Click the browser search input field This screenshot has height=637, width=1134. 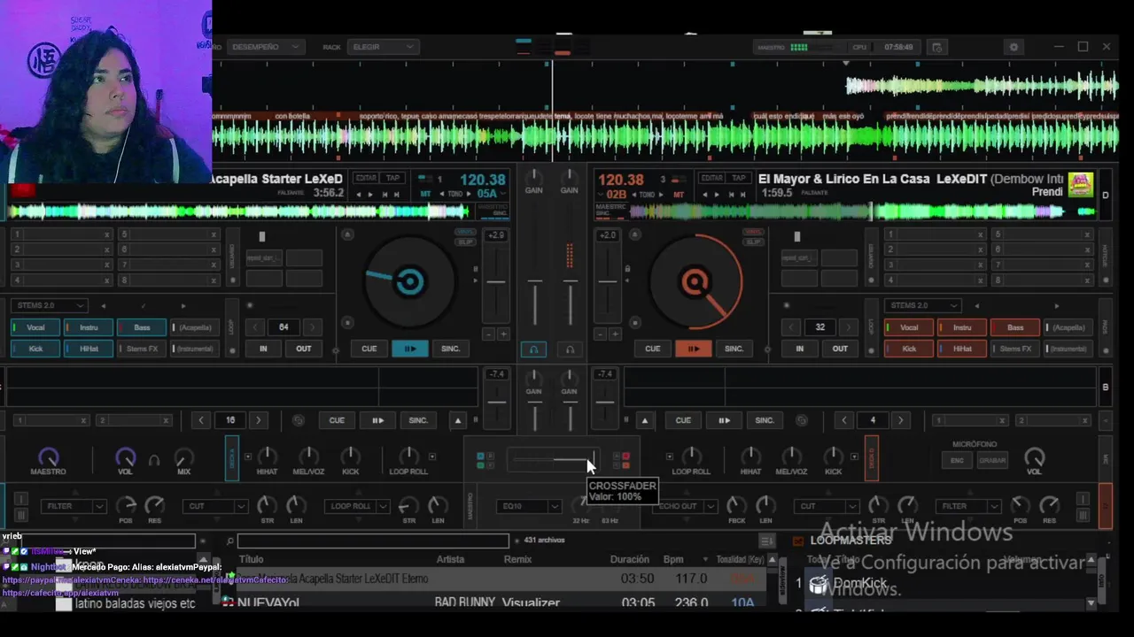(373, 541)
